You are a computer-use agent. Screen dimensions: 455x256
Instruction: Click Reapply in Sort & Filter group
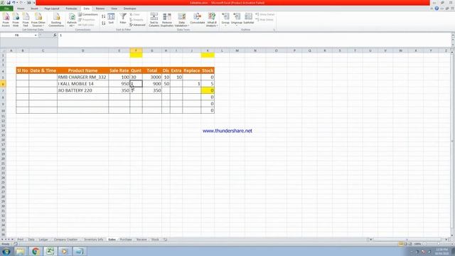coord(136,20)
